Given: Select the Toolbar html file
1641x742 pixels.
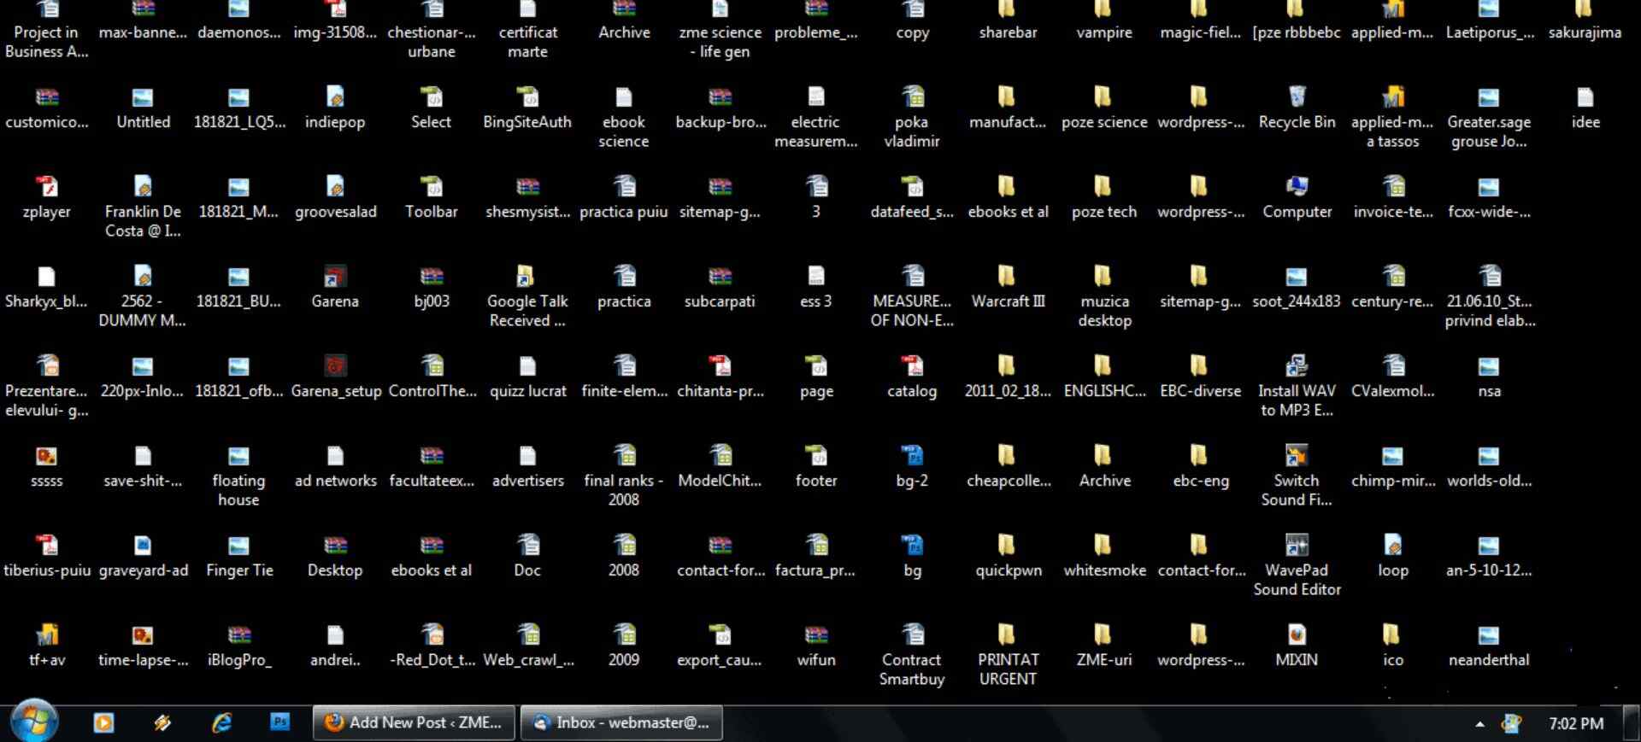Looking at the screenshot, I should click(x=431, y=197).
